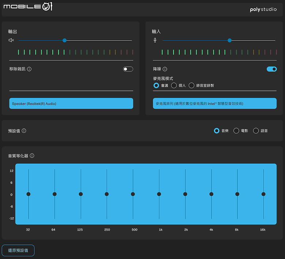Click the output speaker mute icon
285x259 pixels.
coord(11,40)
